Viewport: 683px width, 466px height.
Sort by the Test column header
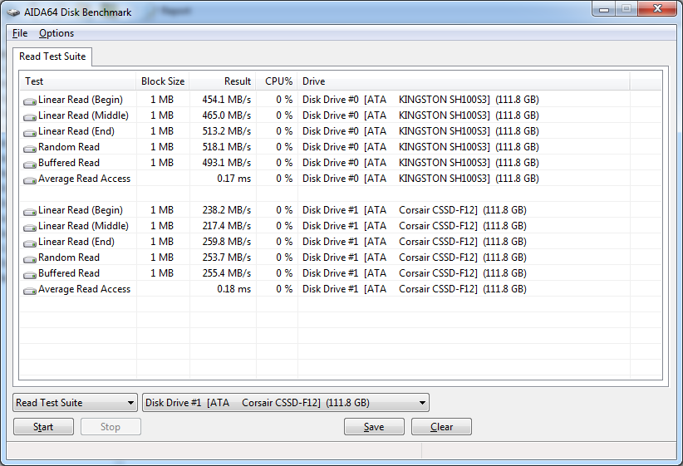click(78, 81)
